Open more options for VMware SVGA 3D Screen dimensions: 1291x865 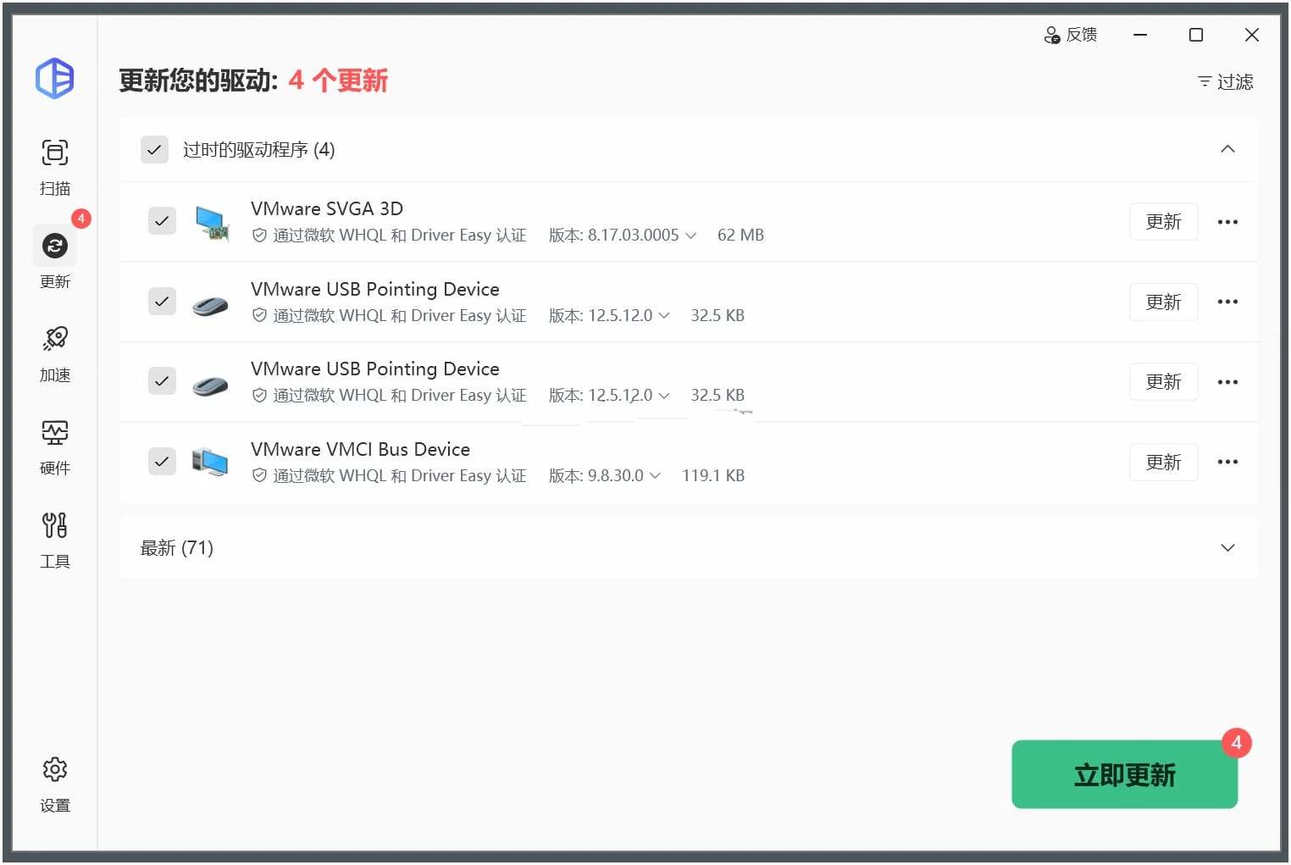1227,222
